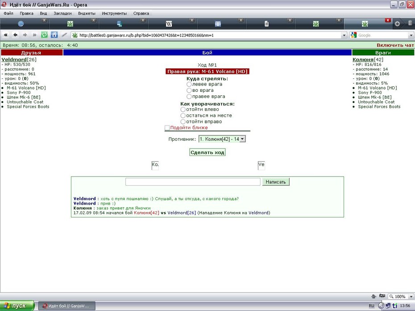Select 'отойти влево' dodge option

click(183, 110)
